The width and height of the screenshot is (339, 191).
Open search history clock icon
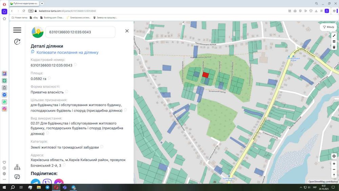[17, 42]
